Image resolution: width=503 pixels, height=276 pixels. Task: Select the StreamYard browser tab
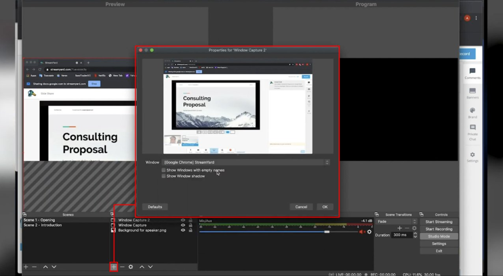pos(61,63)
